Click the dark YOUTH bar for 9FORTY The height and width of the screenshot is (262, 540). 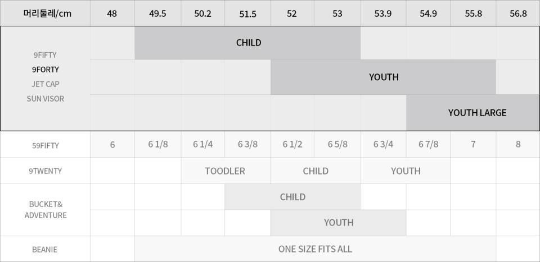[383, 77]
